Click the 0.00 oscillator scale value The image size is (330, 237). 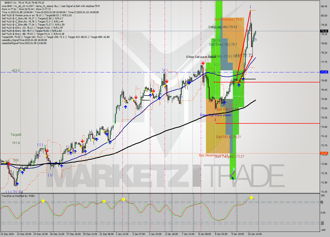323,213
